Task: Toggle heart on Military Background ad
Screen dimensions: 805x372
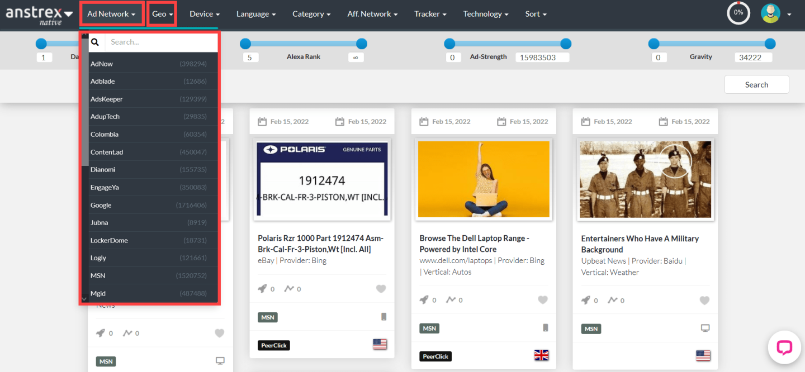Action: (704, 301)
